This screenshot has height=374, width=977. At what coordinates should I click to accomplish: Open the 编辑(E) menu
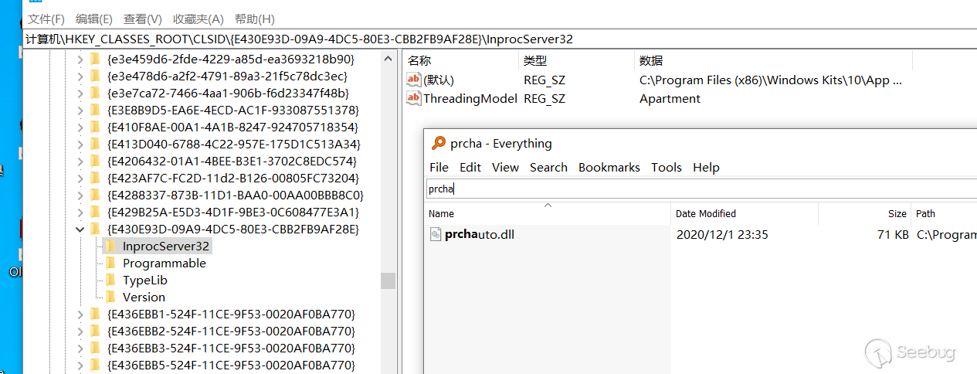click(94, 19)
